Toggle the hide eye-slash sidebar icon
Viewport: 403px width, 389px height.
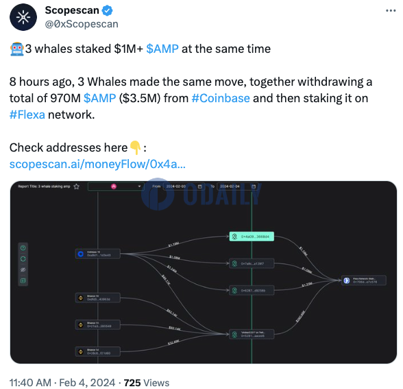coord(23,270)
